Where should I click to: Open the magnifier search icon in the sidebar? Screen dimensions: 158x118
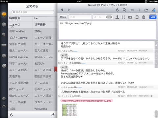pos(4,35)
